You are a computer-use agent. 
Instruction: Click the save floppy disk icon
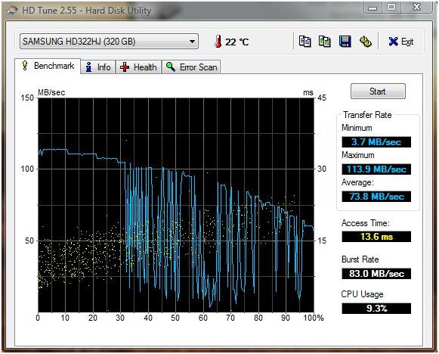coord(345,42)
